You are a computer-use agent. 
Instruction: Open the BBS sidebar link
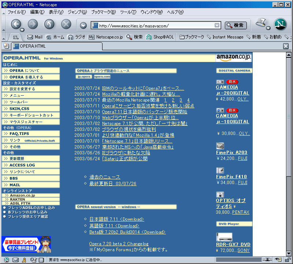click(x=31, y=178)
